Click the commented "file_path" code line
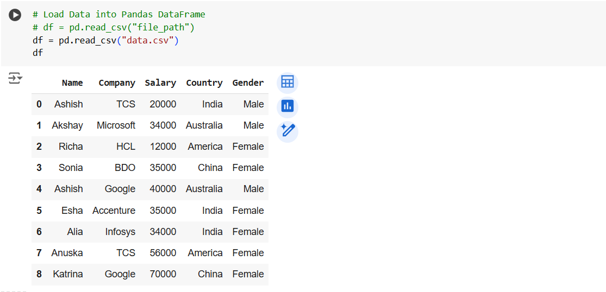Image resolution: width=606 pixels, height=292 pixels. click(x=113, y=27)
